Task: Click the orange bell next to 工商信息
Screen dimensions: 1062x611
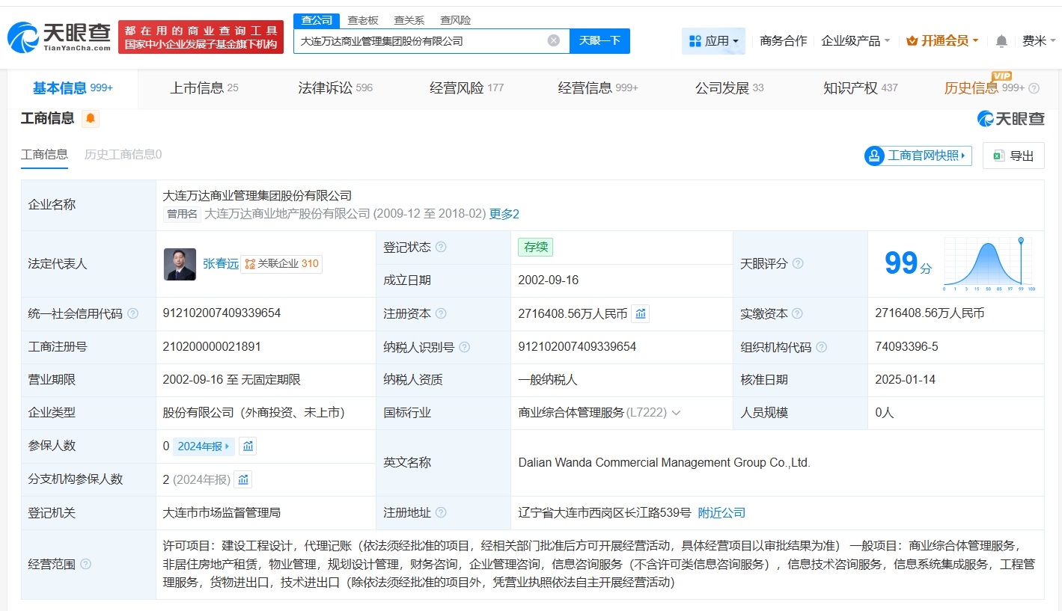Action: 91,118
